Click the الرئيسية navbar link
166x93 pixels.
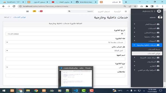point(117,11)
